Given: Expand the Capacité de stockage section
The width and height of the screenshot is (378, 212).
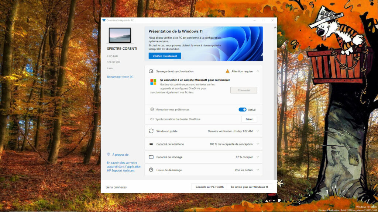Looking at the screenshot, I should [x=258, y=157].
